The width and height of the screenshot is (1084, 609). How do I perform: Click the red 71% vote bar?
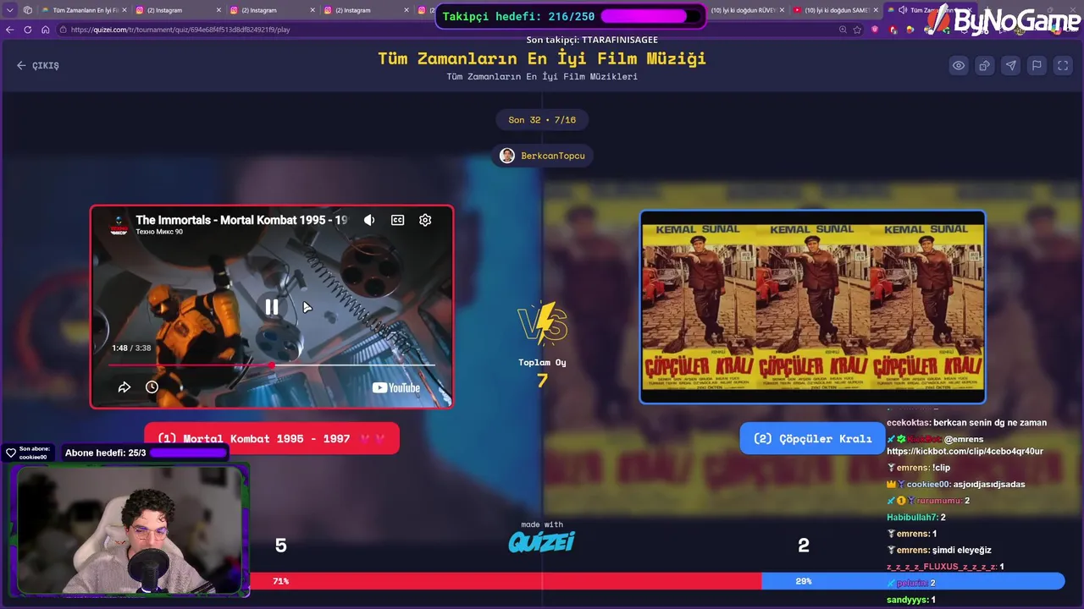pyautogui.click(x=506, y=581)
